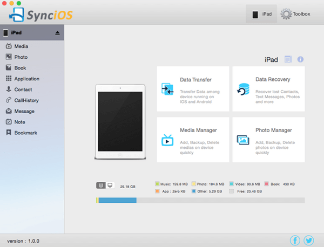Eject the iPad using the sidebar arrow

click(x=57, y=33)
